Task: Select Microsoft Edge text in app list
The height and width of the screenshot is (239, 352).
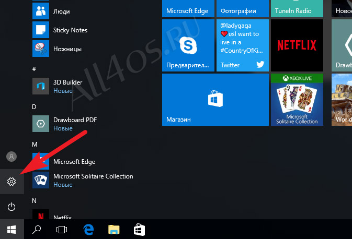Action: click(x=74, y=162)
